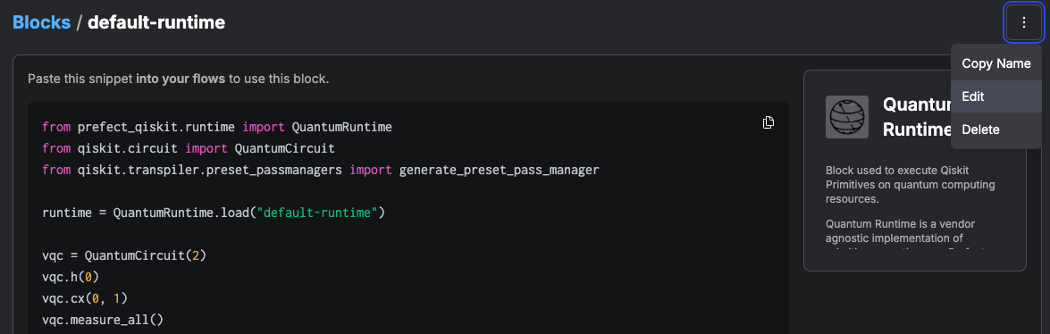This screenshot has height=334, width=1050.
Task: Click the vqc.measure_all() code line
Action: pos(103,320)
